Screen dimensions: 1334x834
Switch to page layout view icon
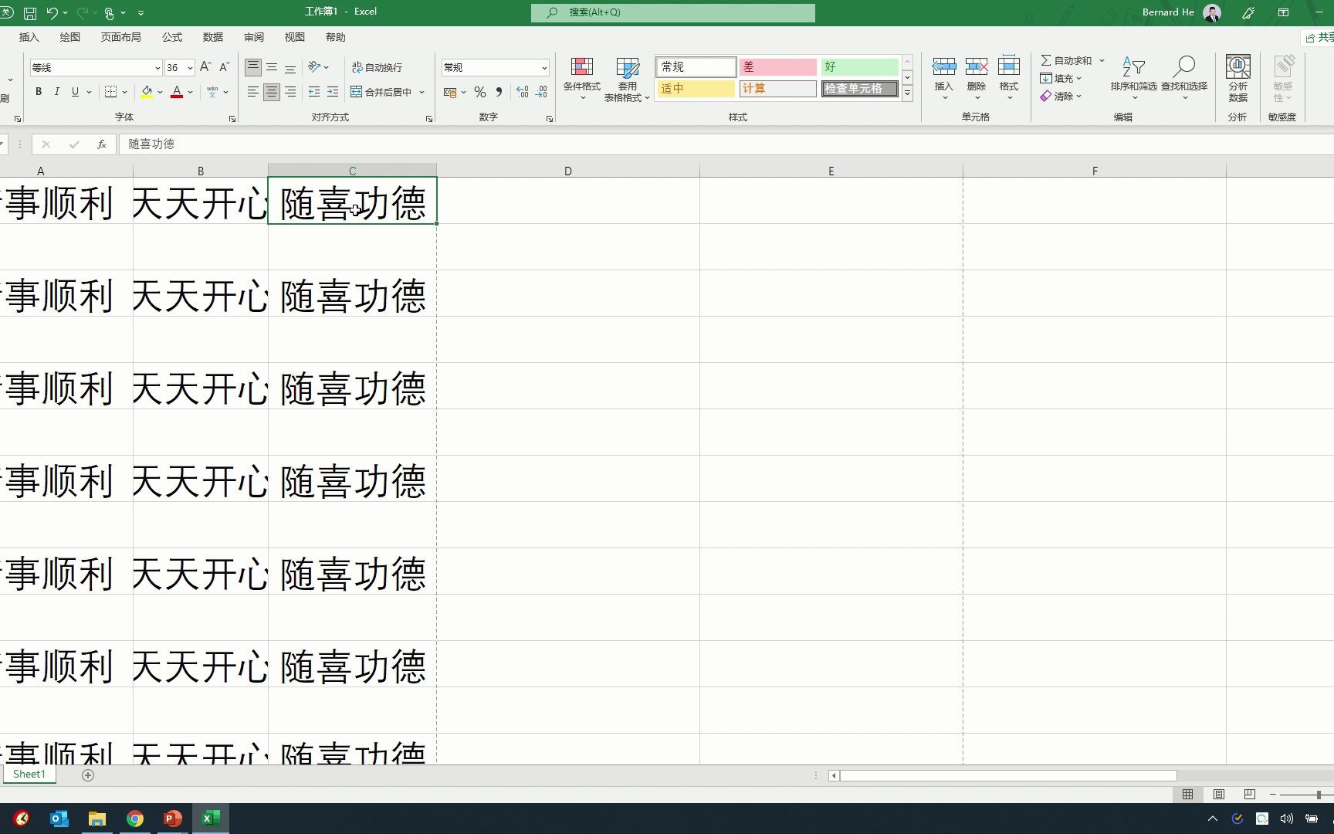pyautogui.click(x=1219, y=795)
